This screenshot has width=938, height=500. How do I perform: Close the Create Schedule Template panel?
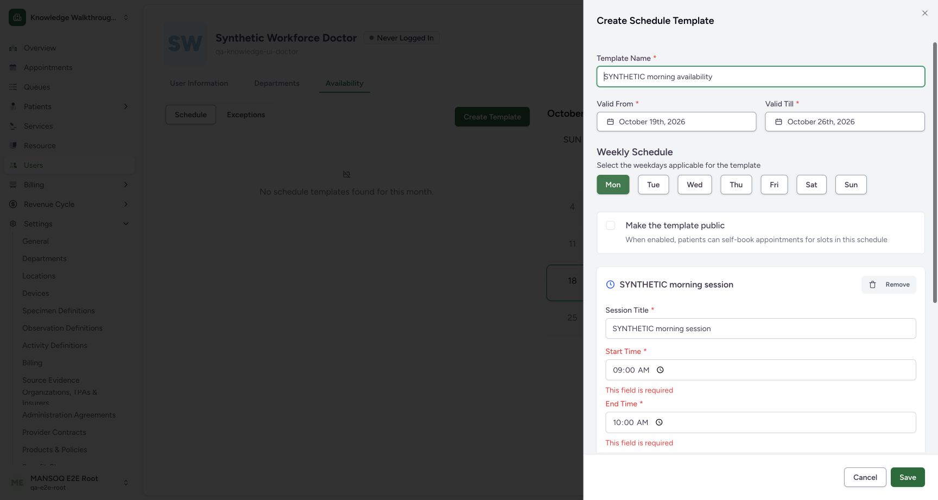coord(925,13)
